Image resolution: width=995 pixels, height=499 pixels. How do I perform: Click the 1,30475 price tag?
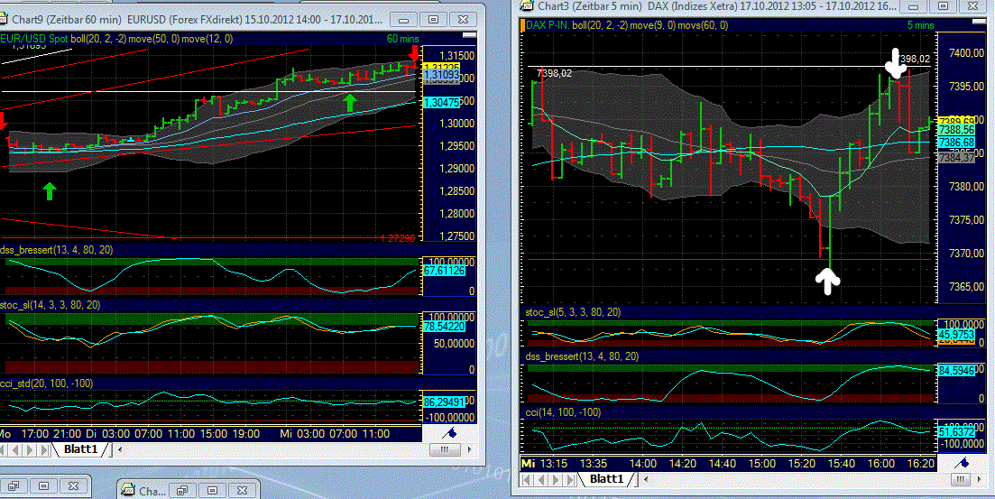point(441,102)
